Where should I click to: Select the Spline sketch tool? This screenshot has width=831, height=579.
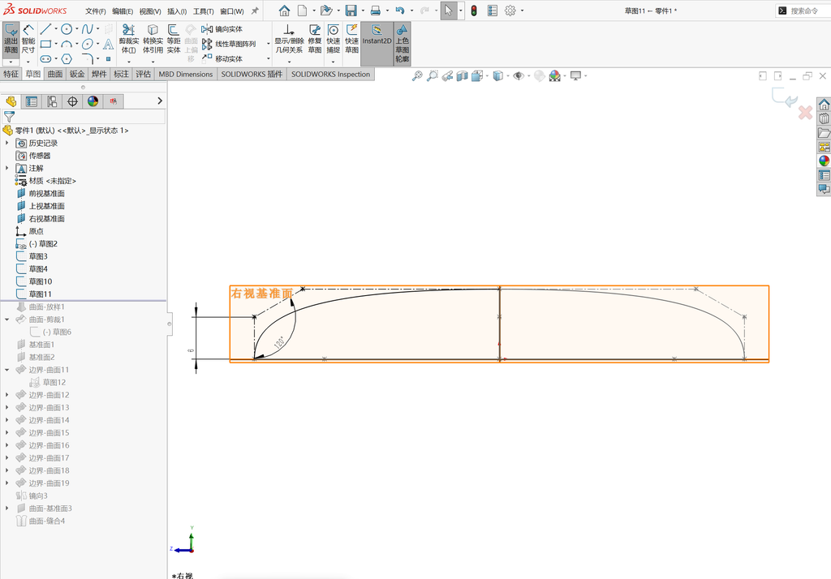(x=88, y=29)
